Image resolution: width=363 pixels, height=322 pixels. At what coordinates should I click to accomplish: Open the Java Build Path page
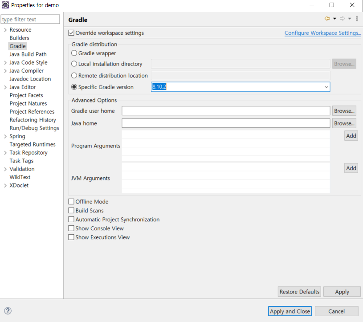28,54
